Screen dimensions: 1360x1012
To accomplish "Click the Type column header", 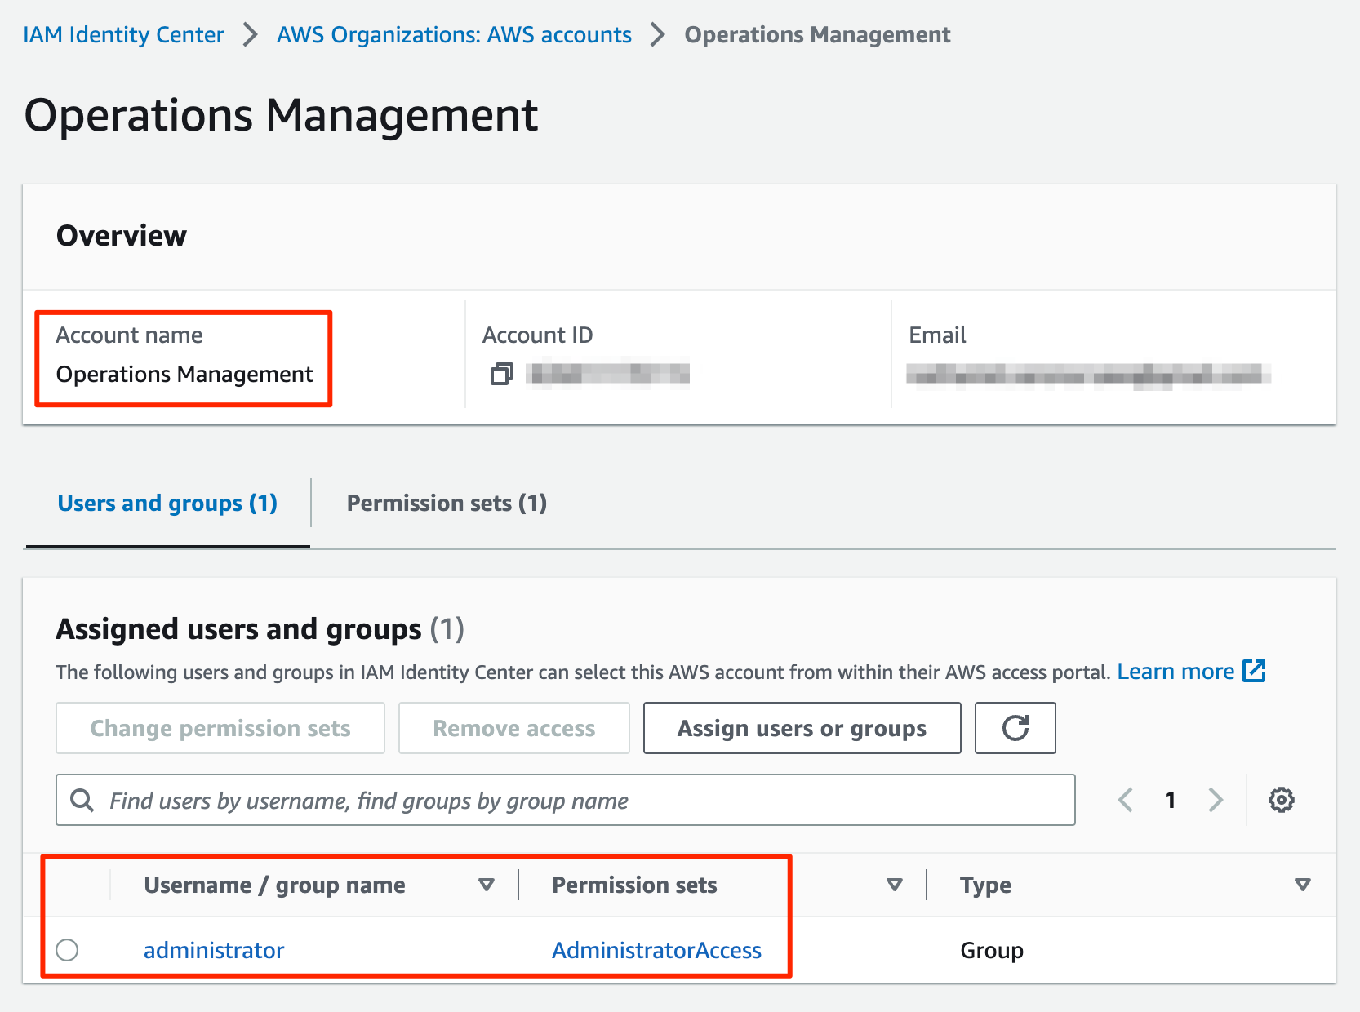I will [985, 885].
